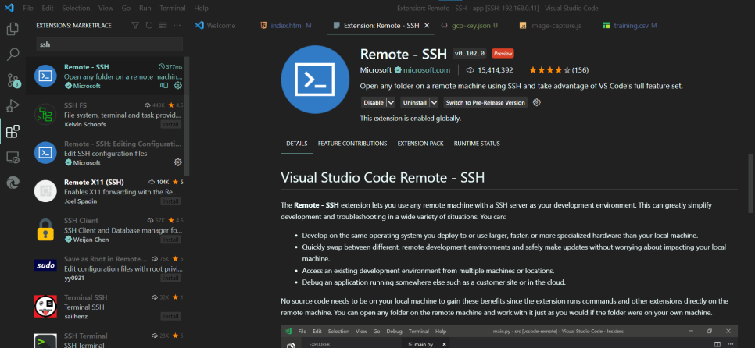Image resolution: width=755 pixels, height=348 pixels.
Task: Open the microsoft.com publisher link
Action: click(x=427, y=70)
